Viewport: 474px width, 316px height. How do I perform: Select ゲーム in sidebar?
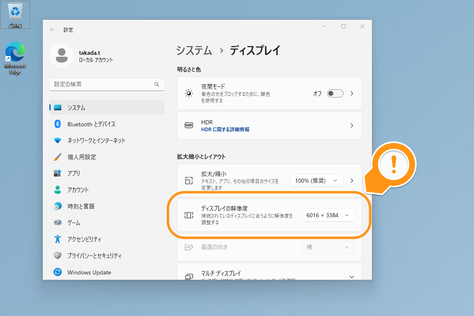click(107, 223)
